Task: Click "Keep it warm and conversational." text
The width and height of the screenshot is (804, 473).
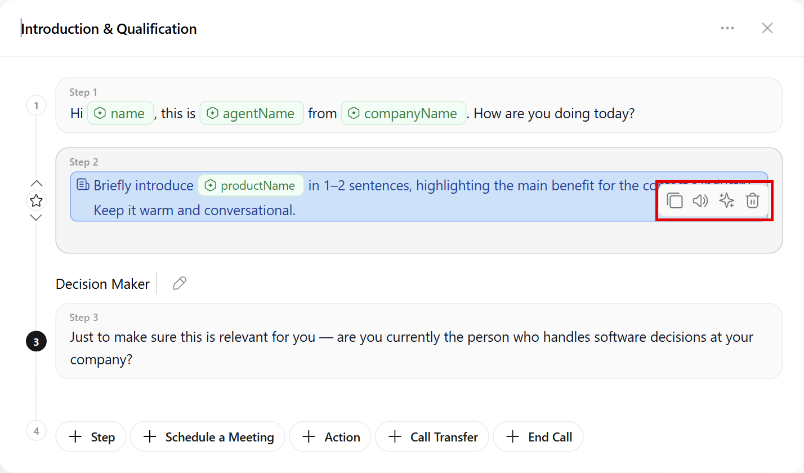Action: click(x=195, y=211)
